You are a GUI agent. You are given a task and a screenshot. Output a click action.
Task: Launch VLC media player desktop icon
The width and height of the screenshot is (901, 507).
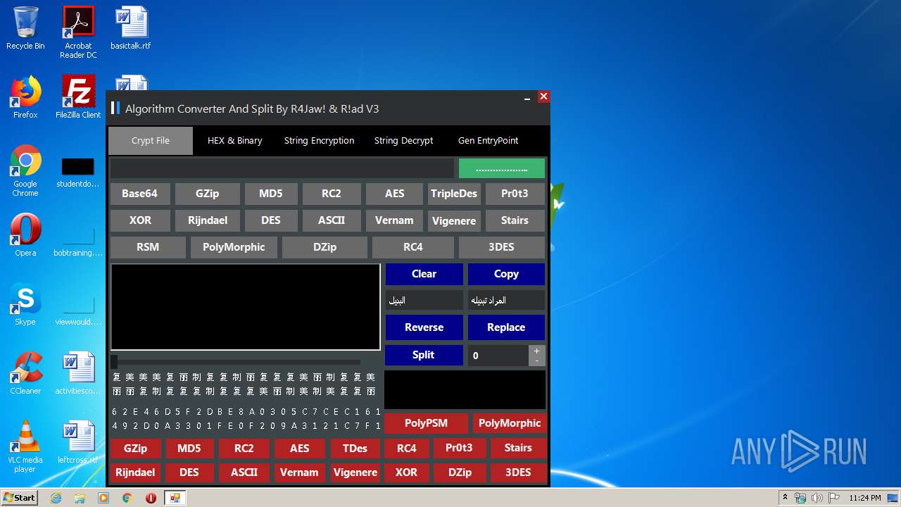[x=25, y=446]
